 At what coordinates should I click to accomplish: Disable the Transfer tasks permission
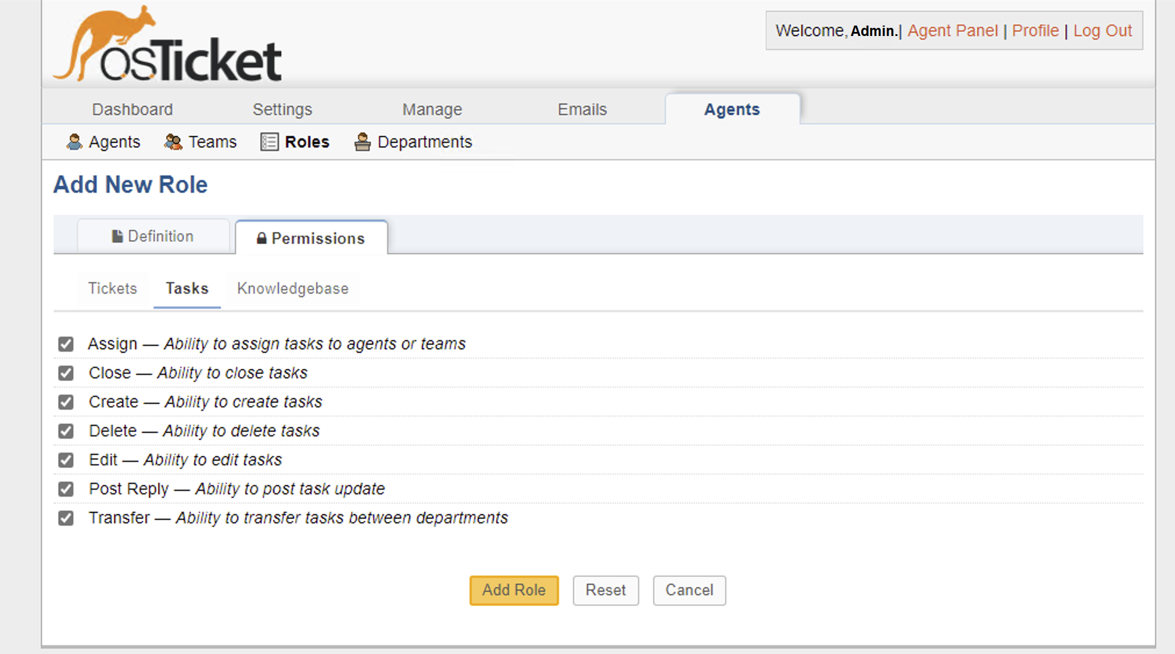pos(66,518)
